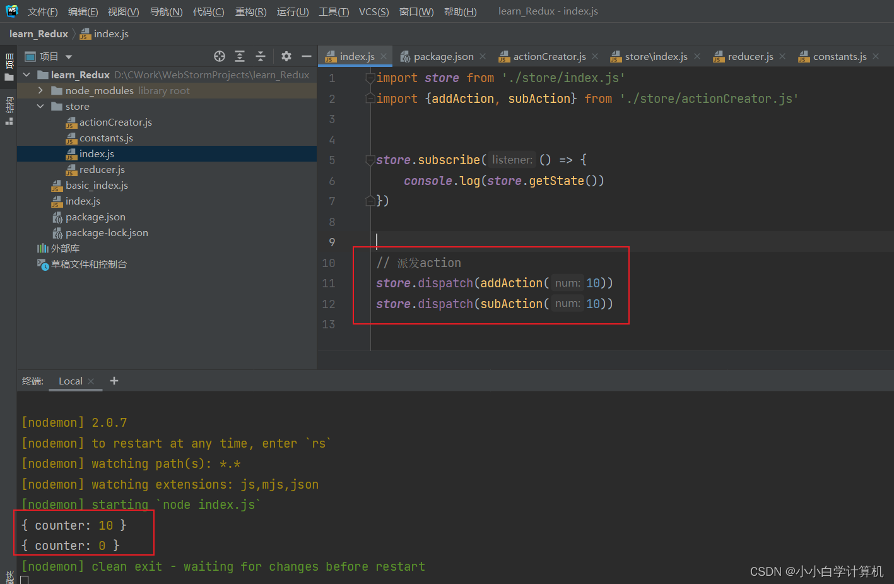Screen dimensions: 894x584
Task: Open the 工具(T) menu
Action: point(334,11)
